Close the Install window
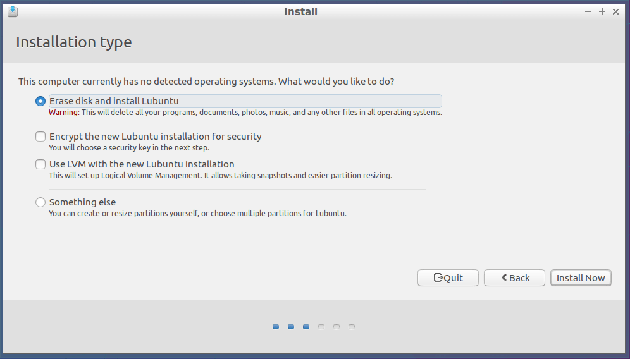 (x=615, y=11)
